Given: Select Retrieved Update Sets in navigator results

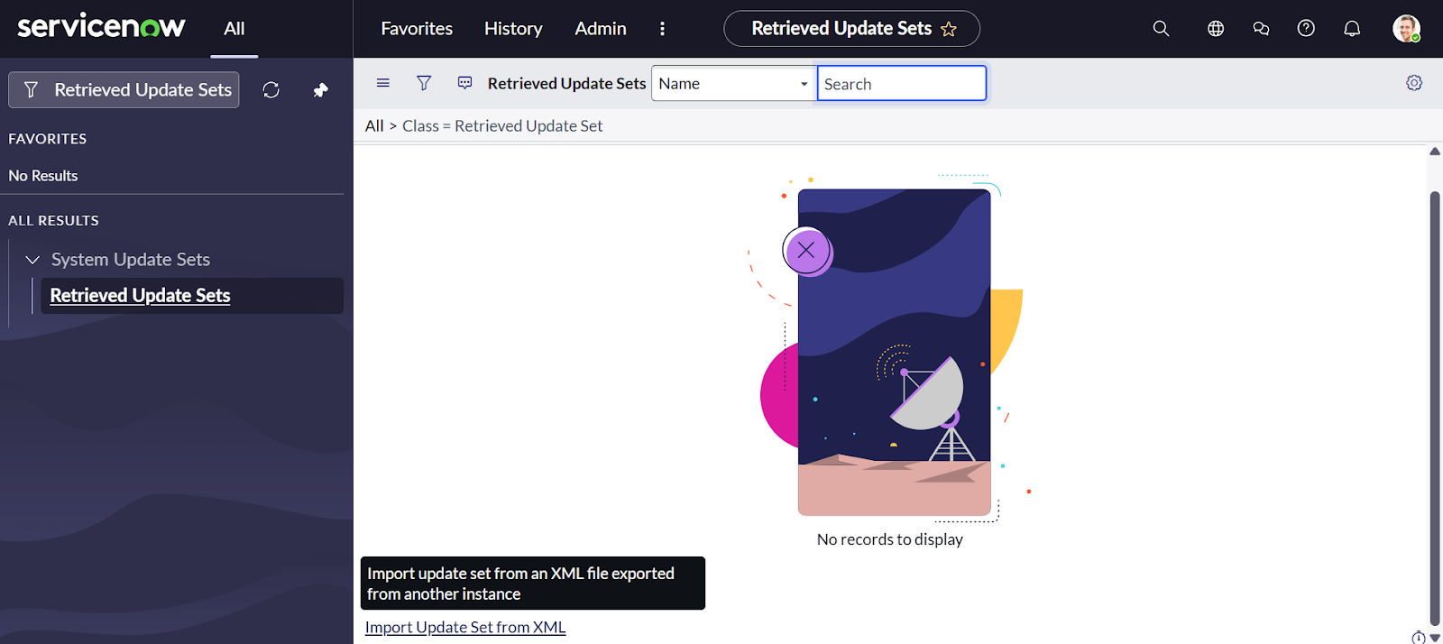Looking at the screenshot, I should click(141, 296).
